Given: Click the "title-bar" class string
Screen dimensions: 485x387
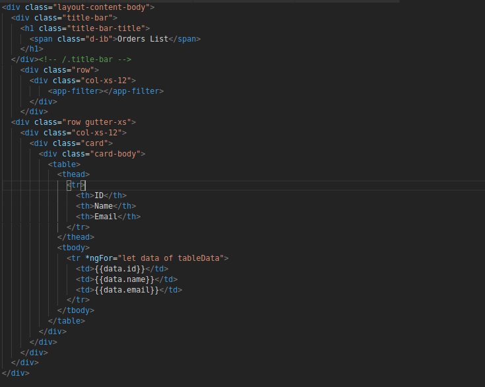Looking at the screenshot, I should (x=88, y=18).
